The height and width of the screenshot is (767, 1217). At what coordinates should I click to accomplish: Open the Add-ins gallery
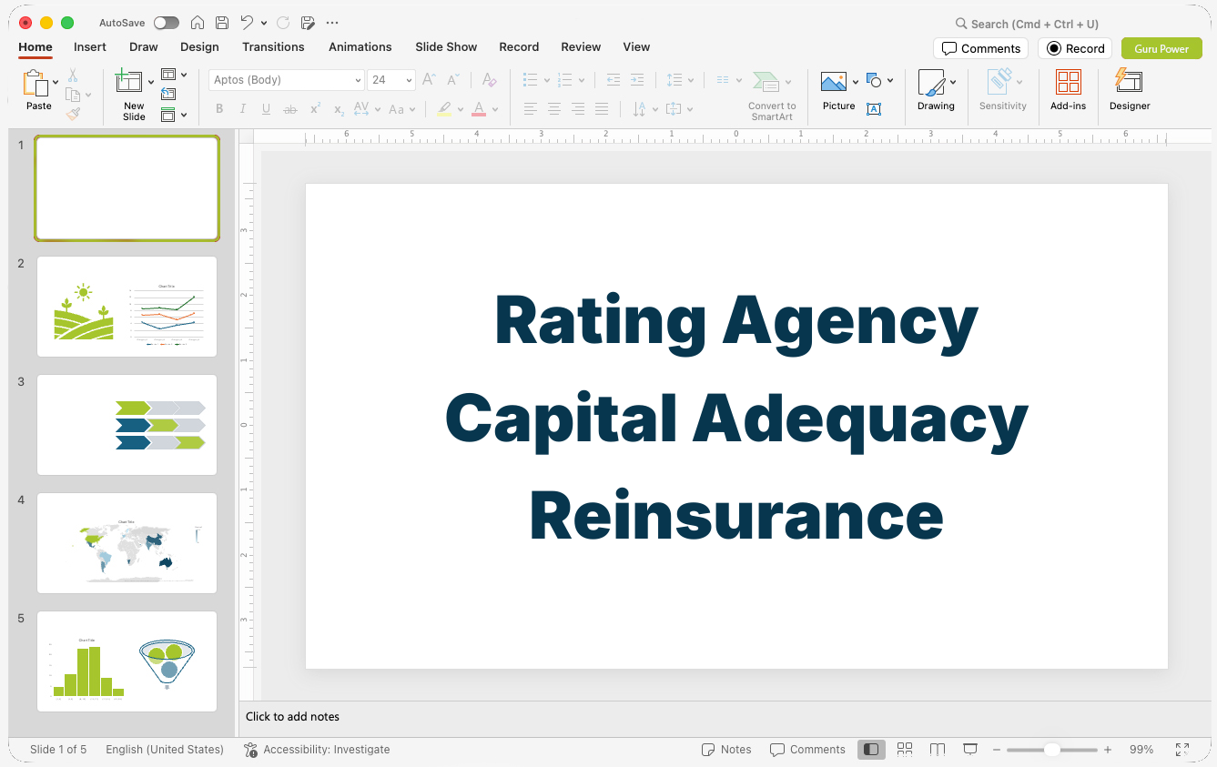(x=1068, y=90)
